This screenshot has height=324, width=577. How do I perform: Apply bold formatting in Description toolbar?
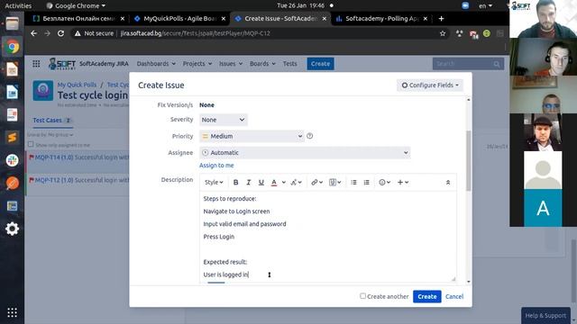point(236,182)
